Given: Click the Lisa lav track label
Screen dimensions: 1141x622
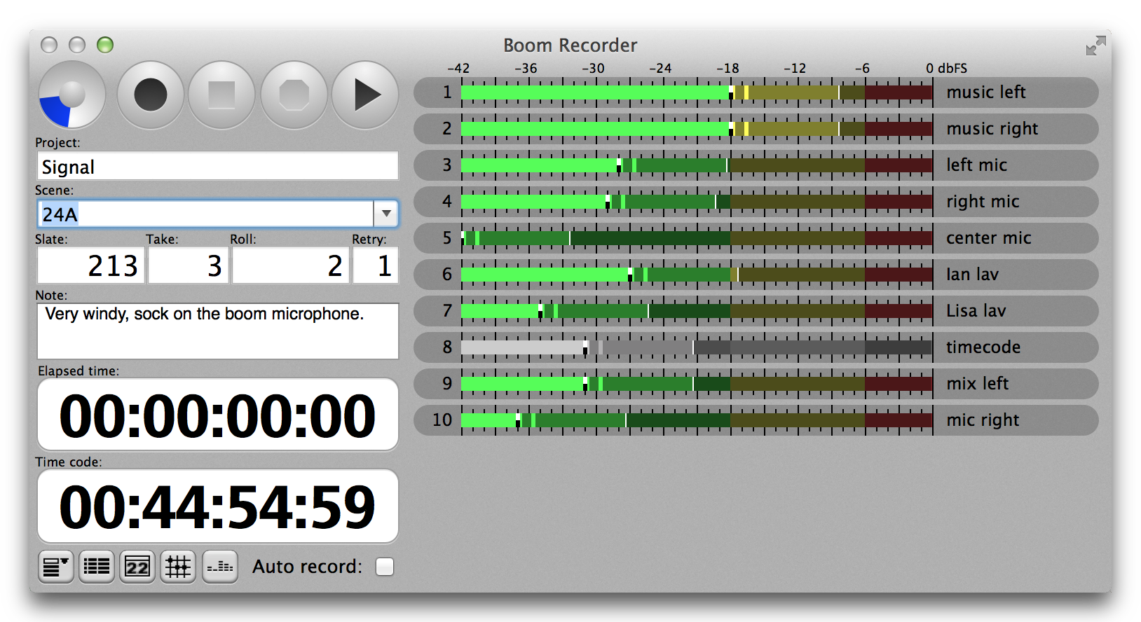Looking at the screenshot, I should [976, 311].
